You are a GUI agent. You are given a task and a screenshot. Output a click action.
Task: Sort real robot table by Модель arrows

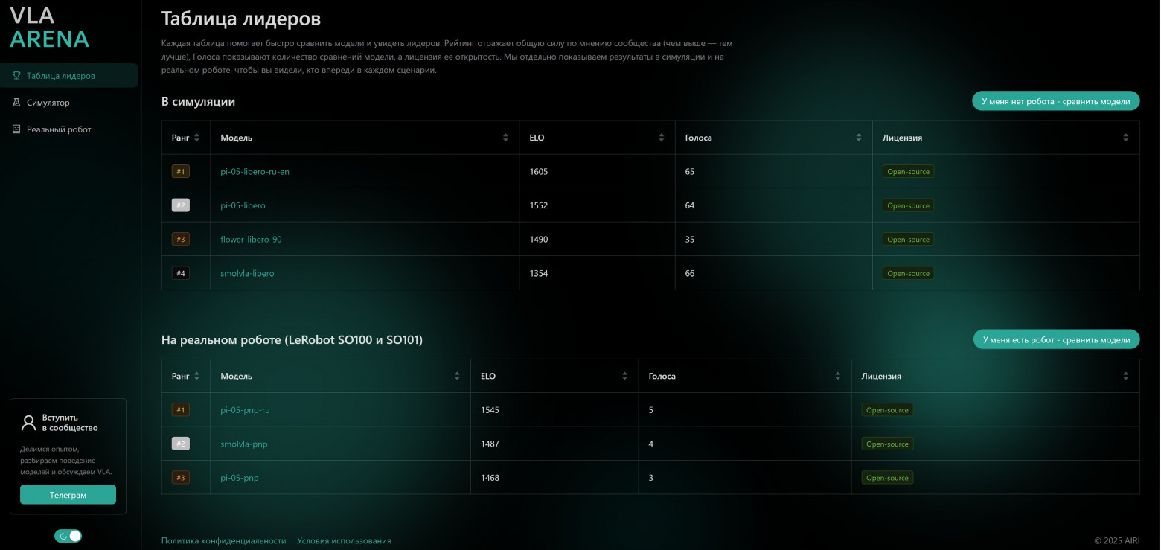(457, 377)
